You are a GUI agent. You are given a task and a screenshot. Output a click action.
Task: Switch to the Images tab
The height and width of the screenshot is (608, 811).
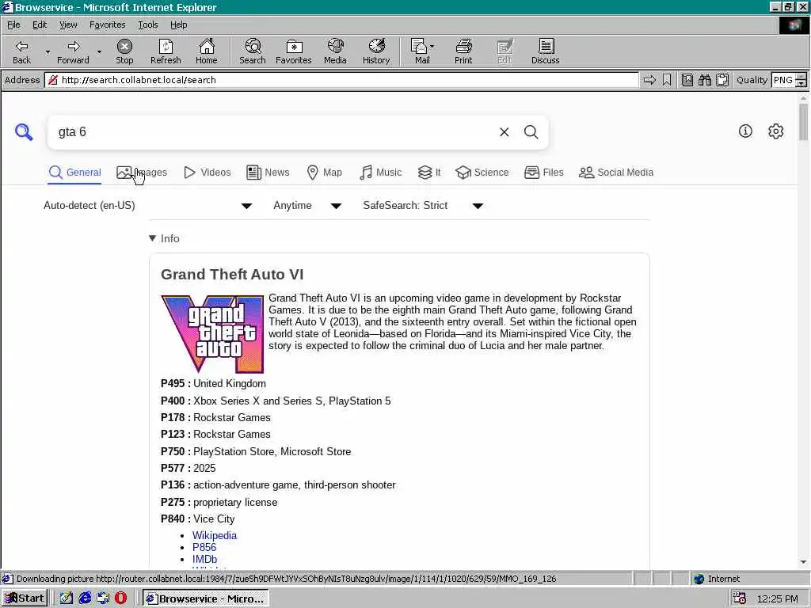coord(142,173)
